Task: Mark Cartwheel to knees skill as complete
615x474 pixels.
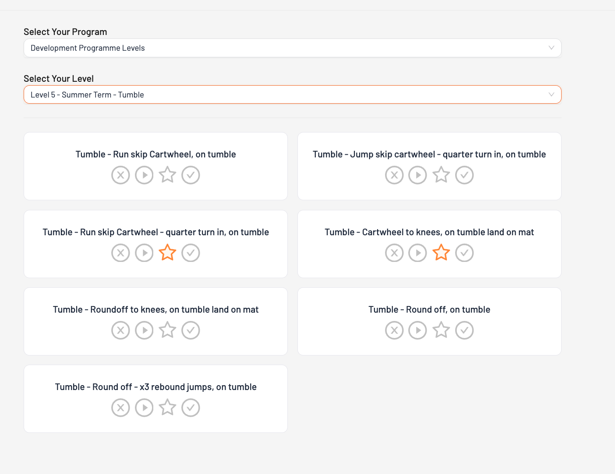Action: tap(464, 253)
